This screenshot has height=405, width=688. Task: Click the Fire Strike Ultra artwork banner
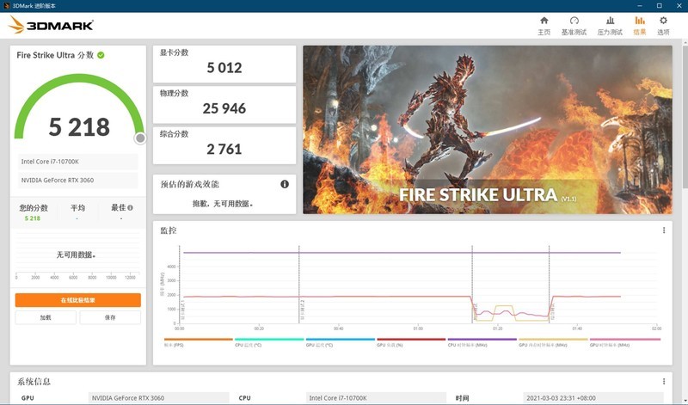(x=488, y=130)
